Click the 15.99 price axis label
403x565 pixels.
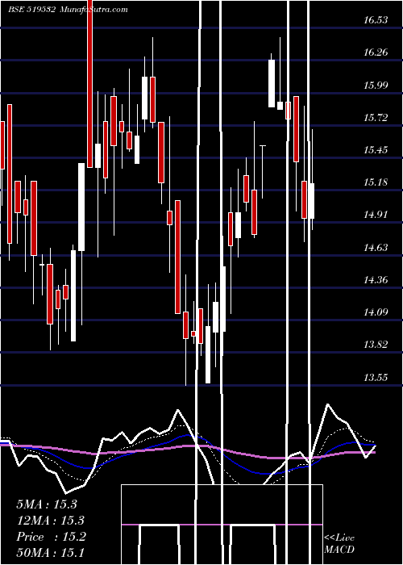(376, 86)
